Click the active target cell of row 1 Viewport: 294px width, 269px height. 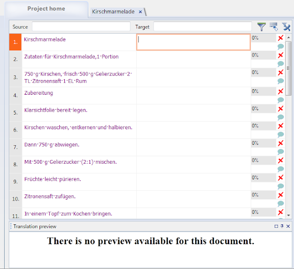193,42
